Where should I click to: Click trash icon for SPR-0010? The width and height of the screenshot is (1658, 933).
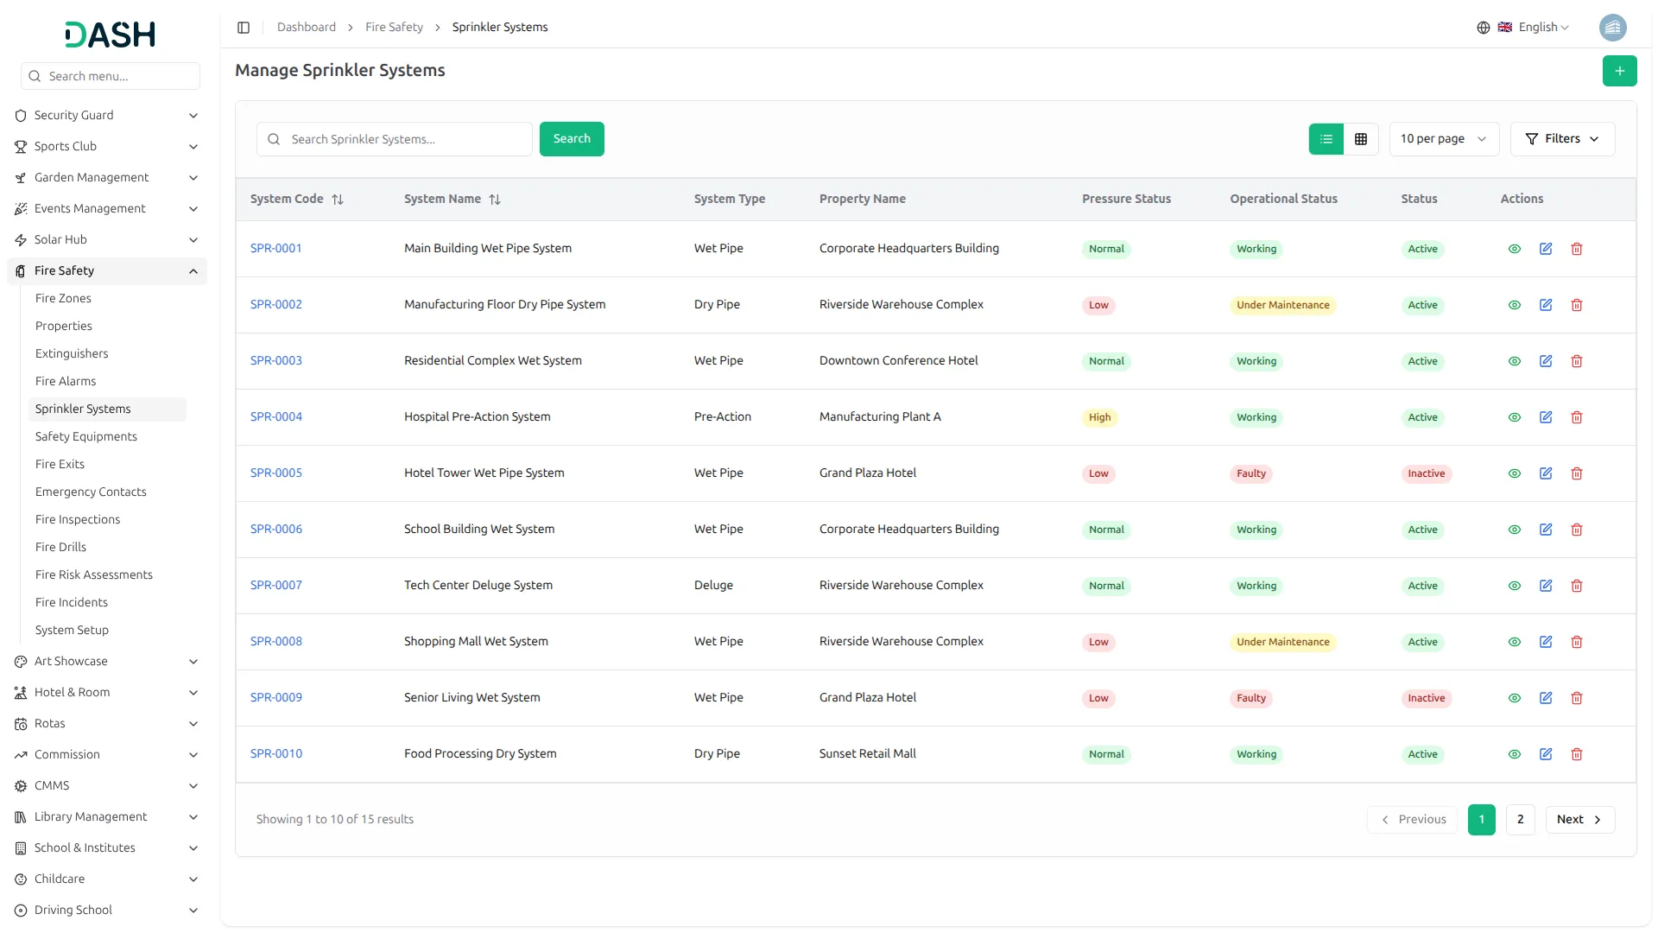point(1576,754)
